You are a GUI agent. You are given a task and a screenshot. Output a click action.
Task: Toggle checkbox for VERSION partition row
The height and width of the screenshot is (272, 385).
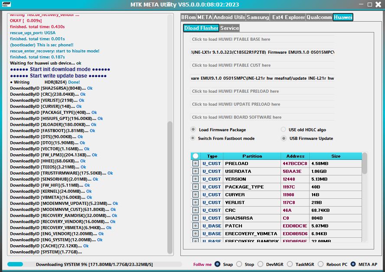click(196, 179)
